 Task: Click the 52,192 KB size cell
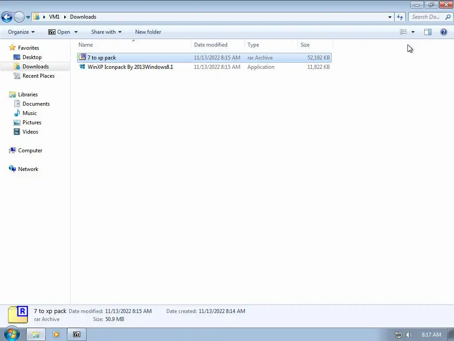coord(318,58)
